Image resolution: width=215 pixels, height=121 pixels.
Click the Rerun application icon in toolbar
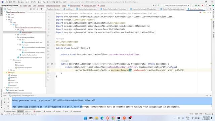pos(192,5)
